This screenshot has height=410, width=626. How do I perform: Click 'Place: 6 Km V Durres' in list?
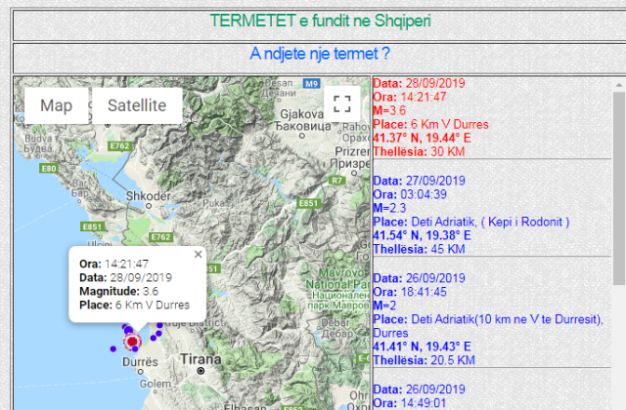pyautogui.click(x=430, y=124)
